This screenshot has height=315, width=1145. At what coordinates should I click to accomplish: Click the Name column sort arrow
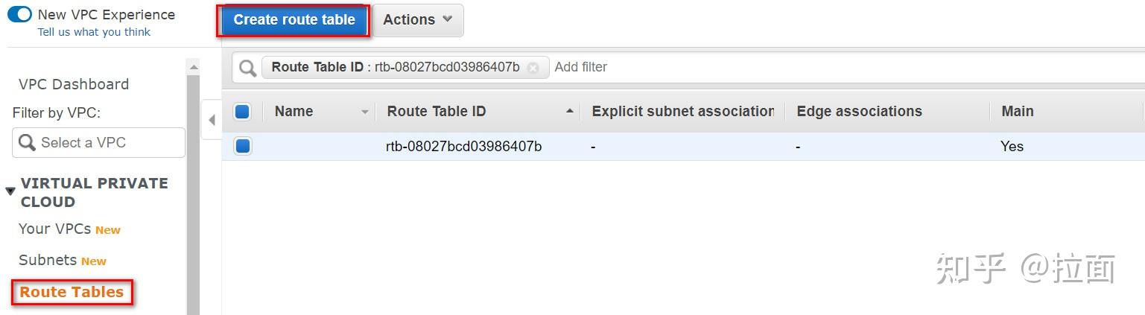(365, 112)
